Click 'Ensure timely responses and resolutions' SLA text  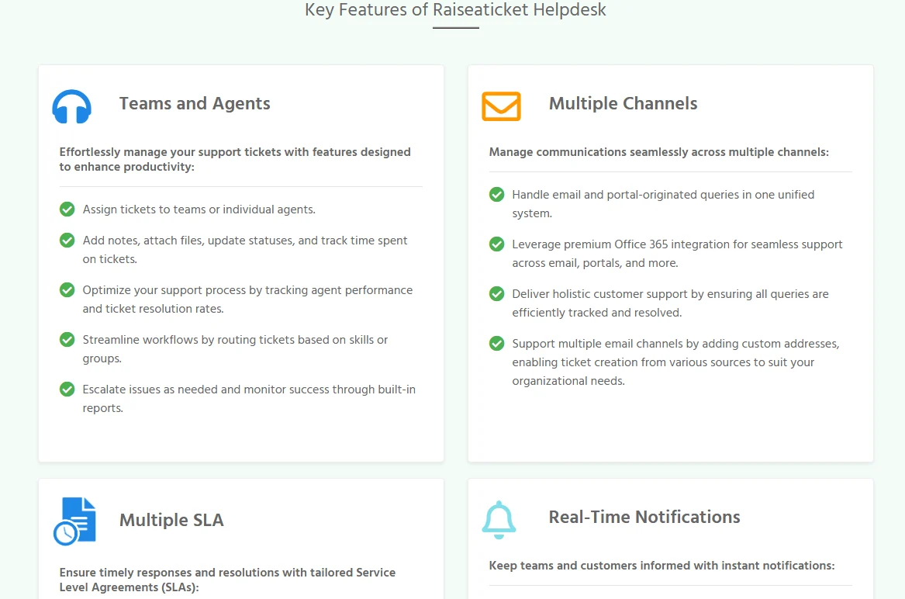(227, 580)
